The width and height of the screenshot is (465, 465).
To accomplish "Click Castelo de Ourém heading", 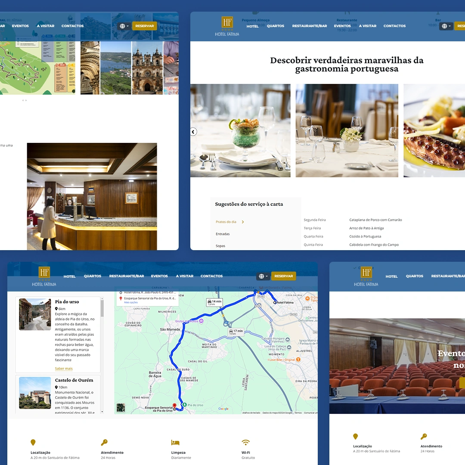I will click(x=74, y=380).
